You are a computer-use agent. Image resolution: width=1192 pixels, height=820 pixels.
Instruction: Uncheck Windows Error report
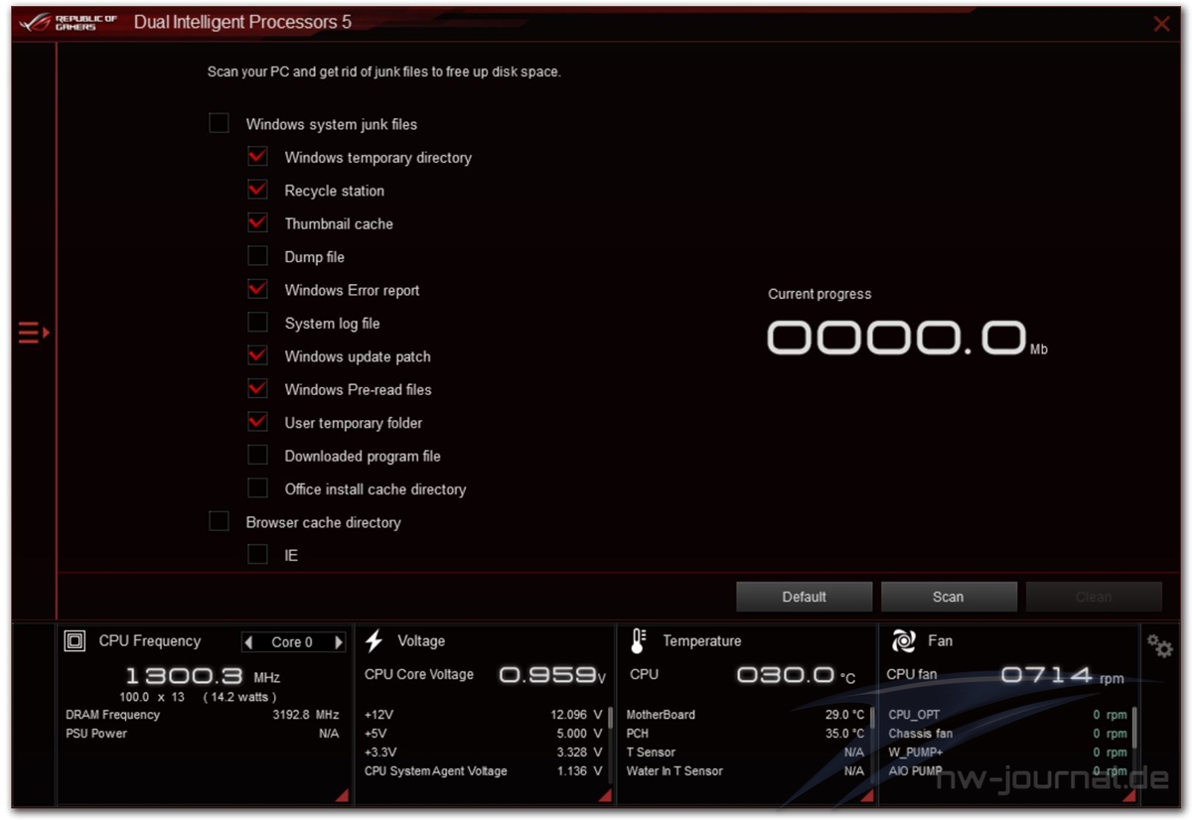(x=257, y=290)
